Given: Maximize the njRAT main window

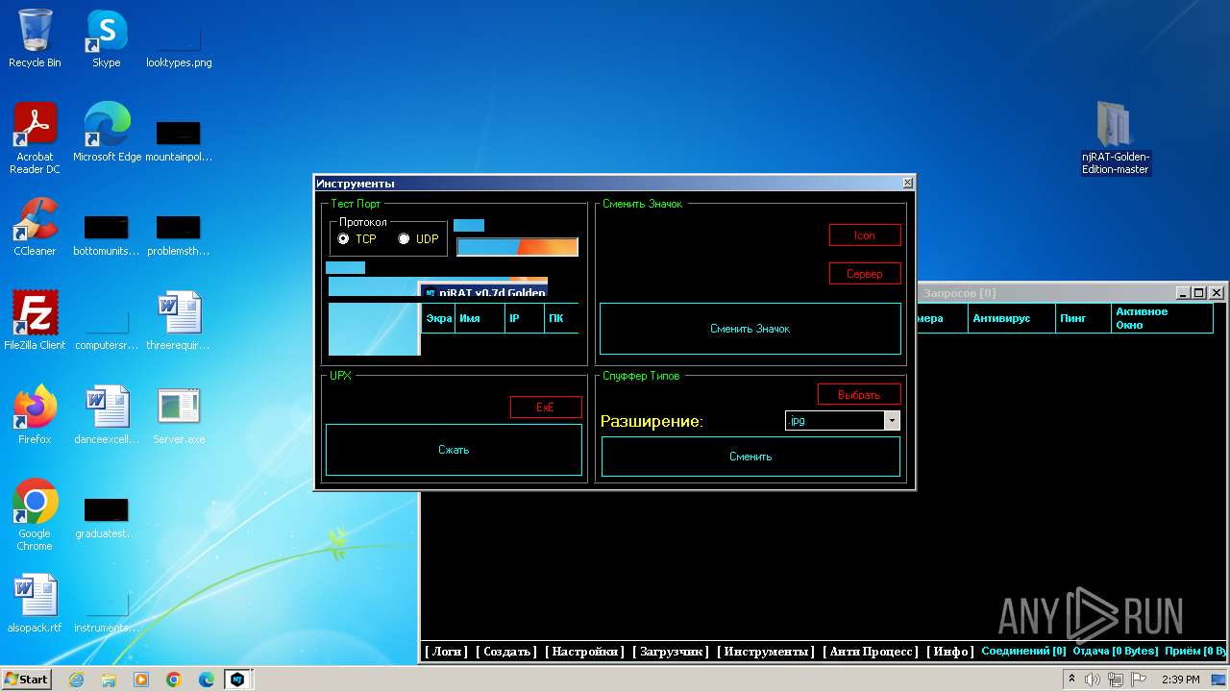Looking at the screenshot, I should tap(1198, 292).
